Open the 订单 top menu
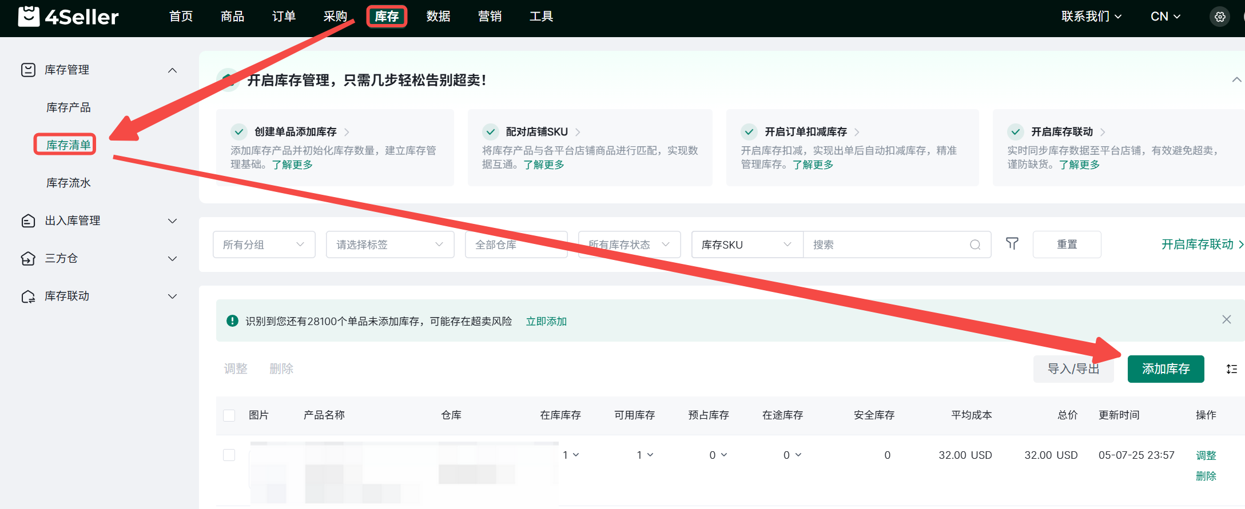This screenshot has height=509, width=1245. coord(284,17)
